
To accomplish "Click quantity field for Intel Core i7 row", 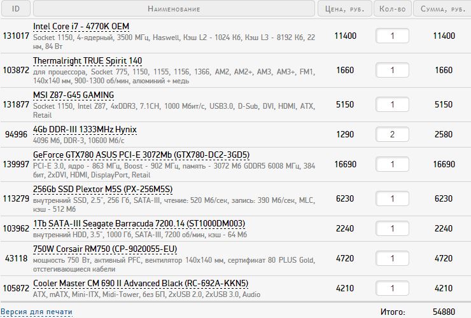I will click(x=392, y=36).
